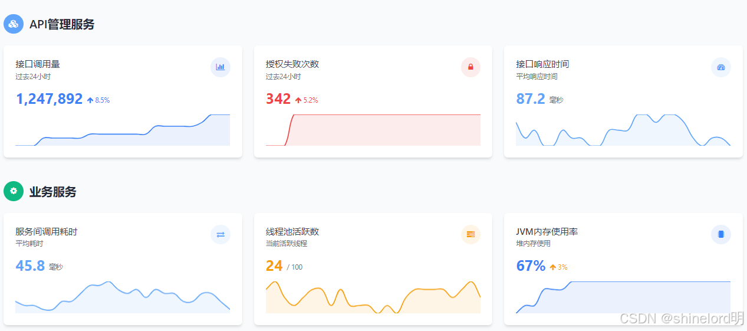Click the / 100 thread limit text

tap(295, 267)
